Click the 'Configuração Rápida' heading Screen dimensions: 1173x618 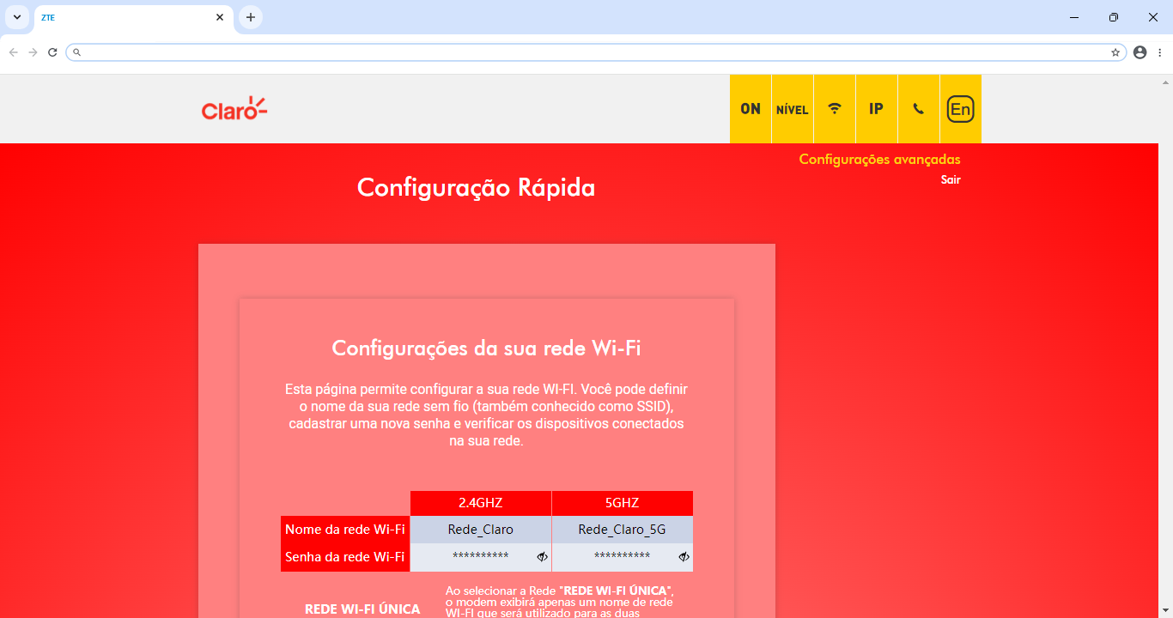476,187
